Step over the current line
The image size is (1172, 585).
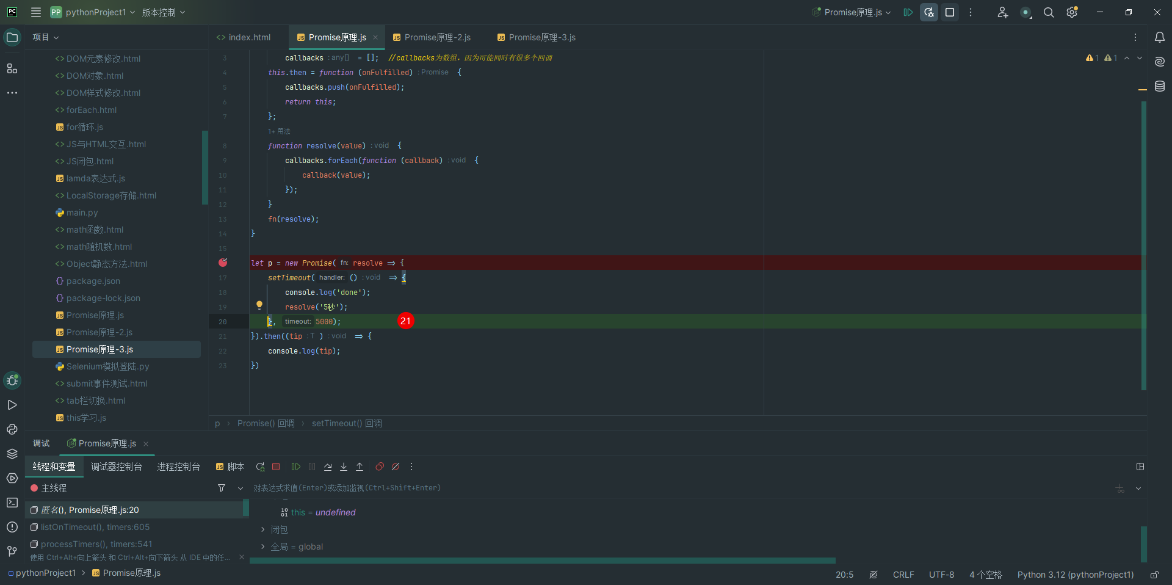pos(328,467)
